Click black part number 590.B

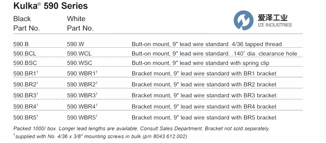click(21, 44)
